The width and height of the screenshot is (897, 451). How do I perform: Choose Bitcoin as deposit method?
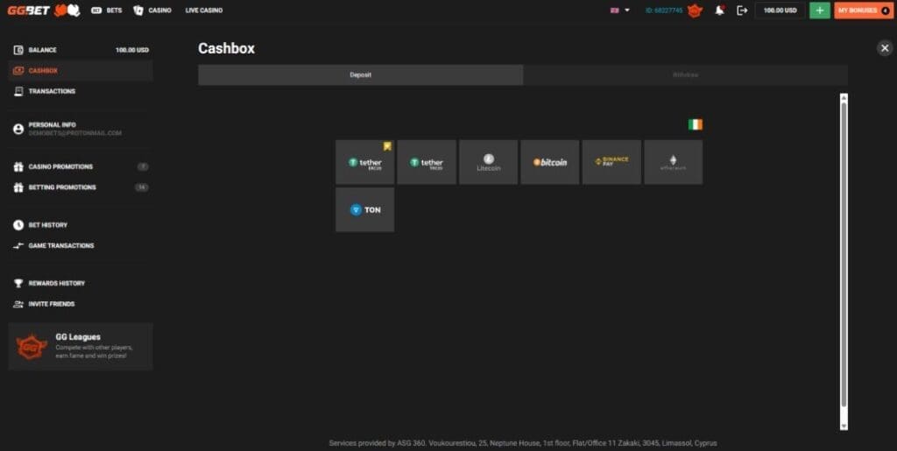(x=550, y=162)
